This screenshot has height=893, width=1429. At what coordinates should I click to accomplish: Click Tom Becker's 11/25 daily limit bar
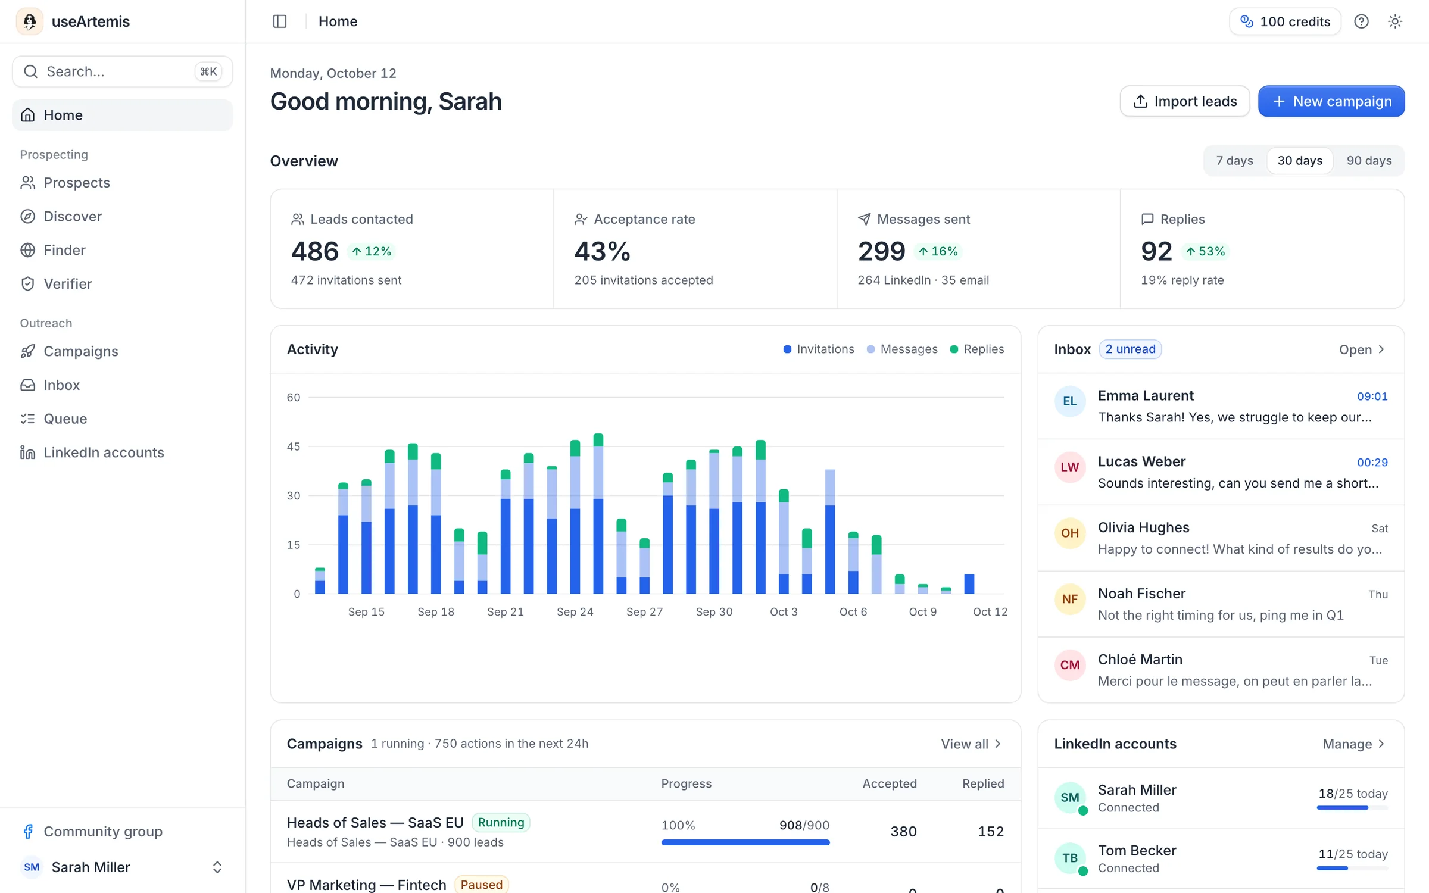(1352, 868)
